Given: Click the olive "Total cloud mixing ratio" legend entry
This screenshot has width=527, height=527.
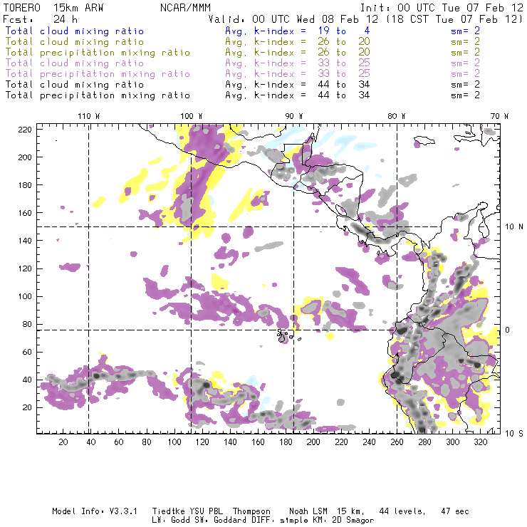Looking at the screenshot, I should point(75,42).
